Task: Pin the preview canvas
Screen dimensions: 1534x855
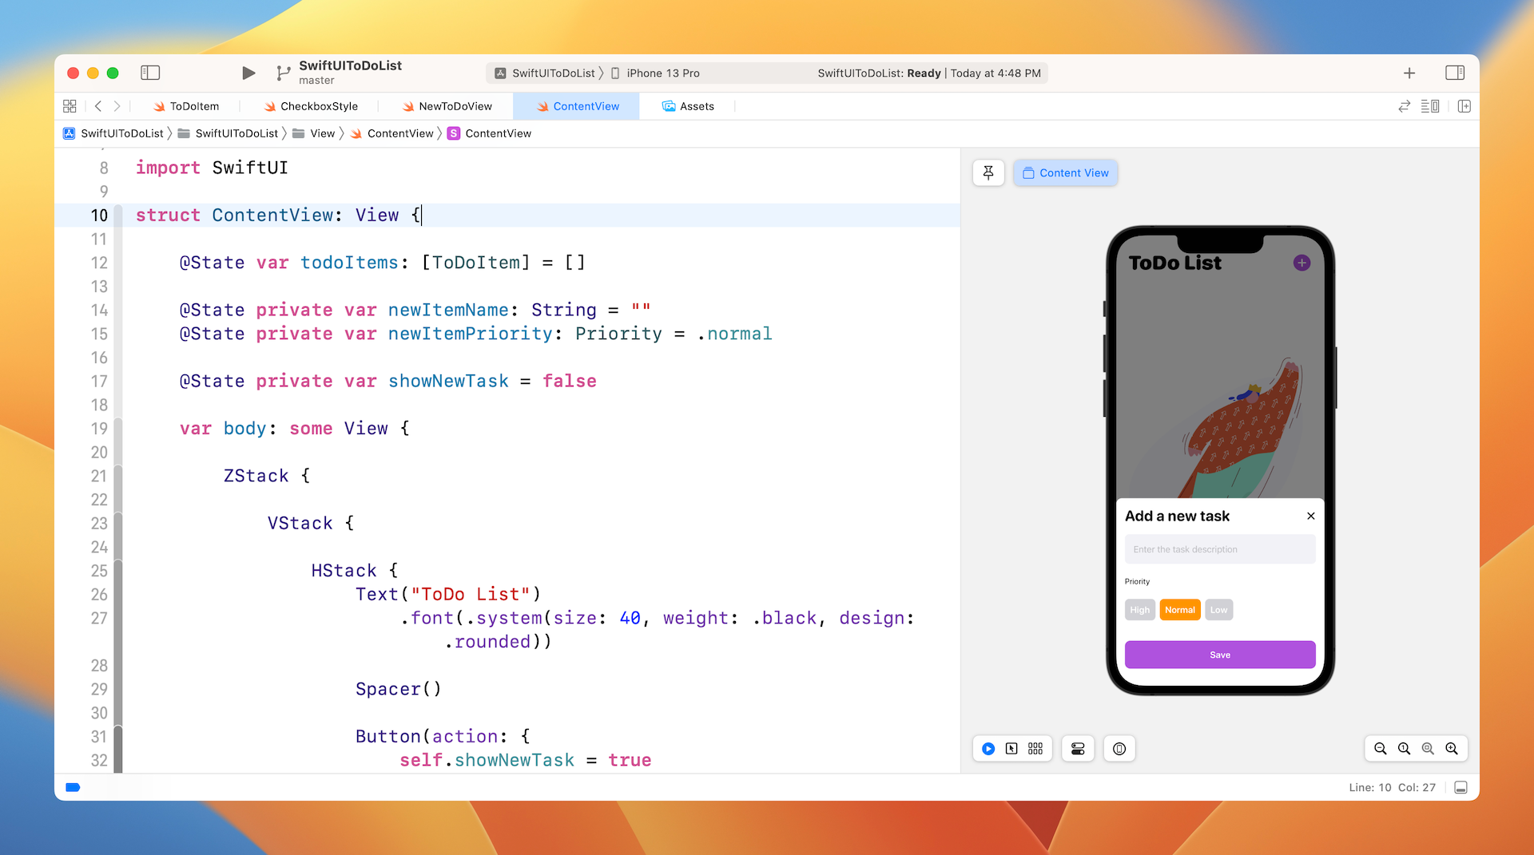Action: [988, 173]
